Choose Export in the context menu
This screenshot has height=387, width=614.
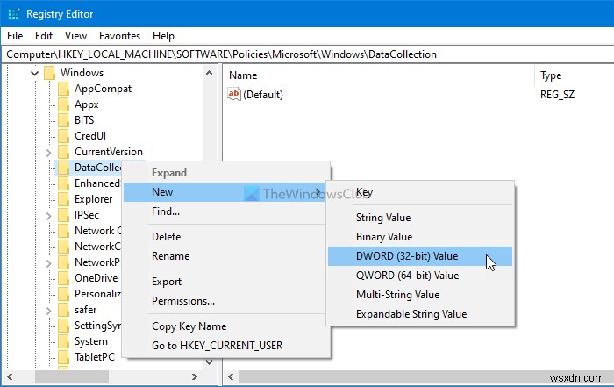[x=226, y=282]
